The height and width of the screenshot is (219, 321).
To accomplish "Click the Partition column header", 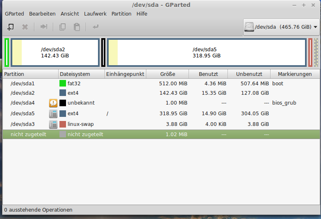I will (x=30, y=74).
